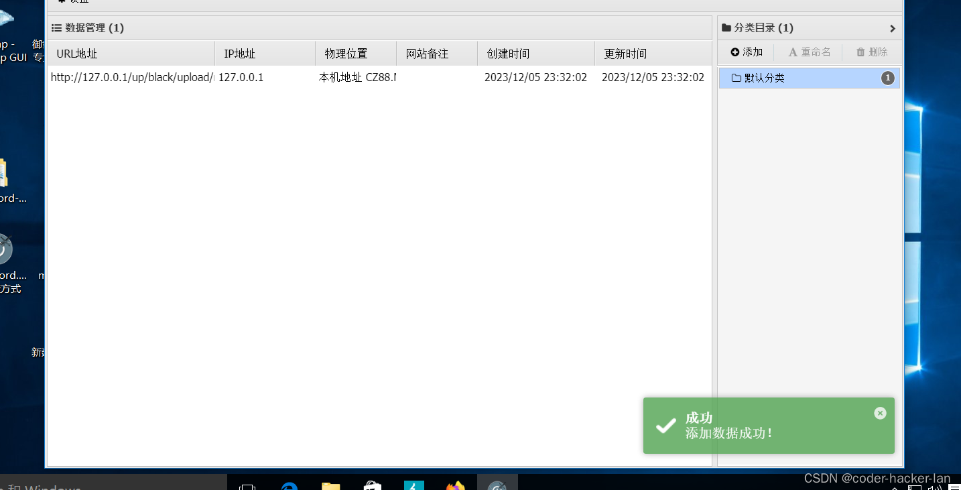Click the checkmark icon in success toast
The image size is (961, 490).
[665, 426]
